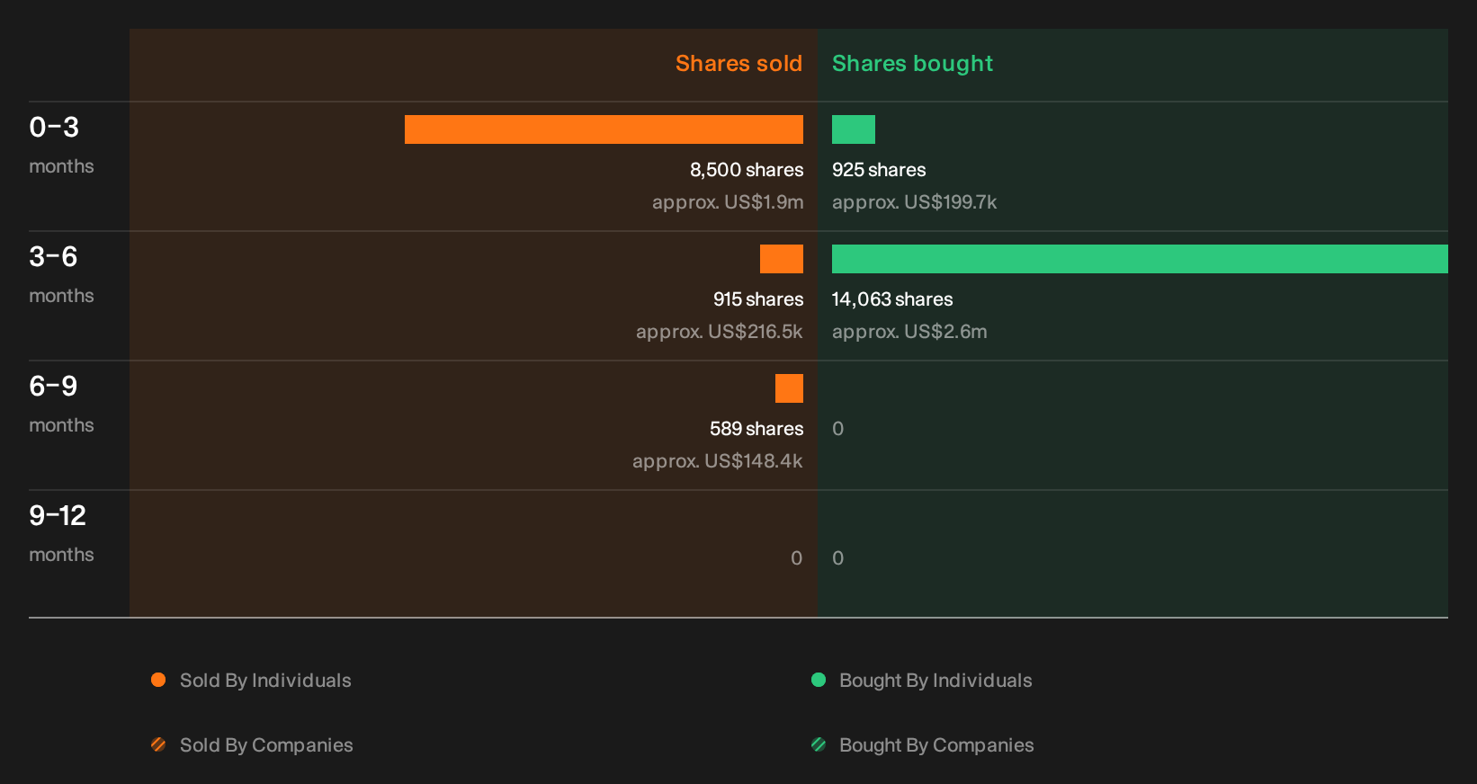
Task: Click the 6-9 months row label
Action: click(x=61, y=404)
